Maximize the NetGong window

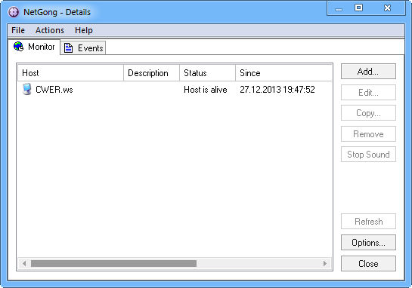tap(358, 8)
